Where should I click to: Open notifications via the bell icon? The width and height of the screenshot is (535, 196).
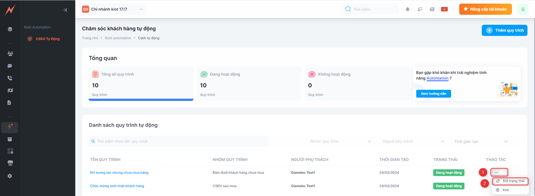(407, 9)
